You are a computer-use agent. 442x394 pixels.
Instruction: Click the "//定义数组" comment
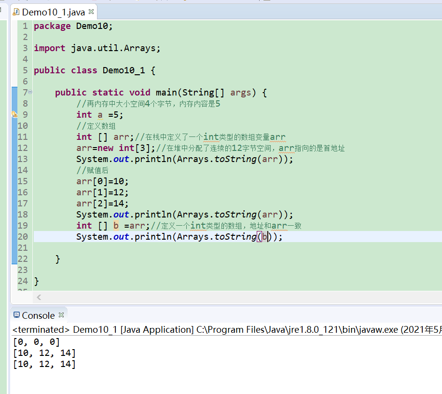(96, 126)
